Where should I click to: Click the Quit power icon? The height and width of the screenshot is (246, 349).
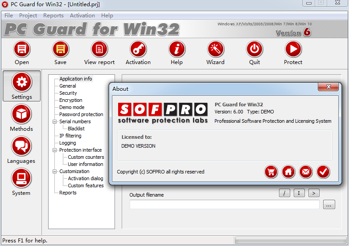coord(255,49)
